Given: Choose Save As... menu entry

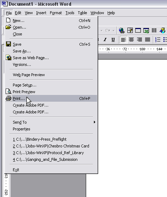Looking at the screenshot, I should tap(51, 51).
